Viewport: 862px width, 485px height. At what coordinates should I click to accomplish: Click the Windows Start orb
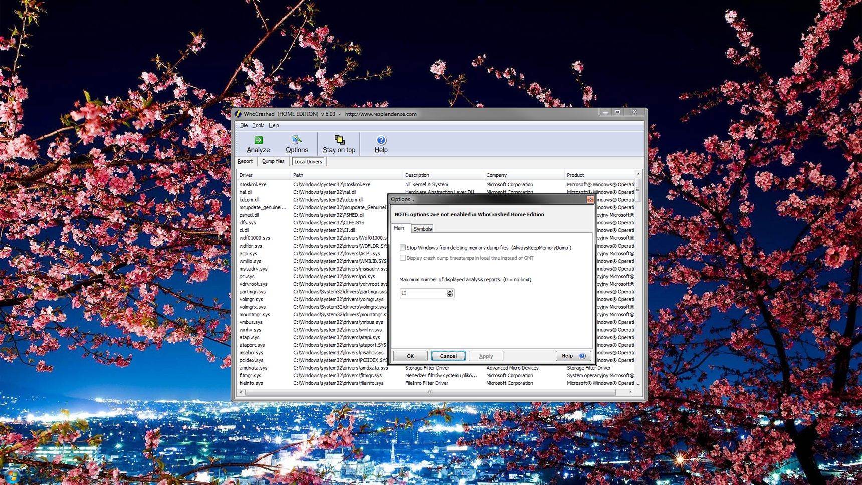[x=11, y=476]
